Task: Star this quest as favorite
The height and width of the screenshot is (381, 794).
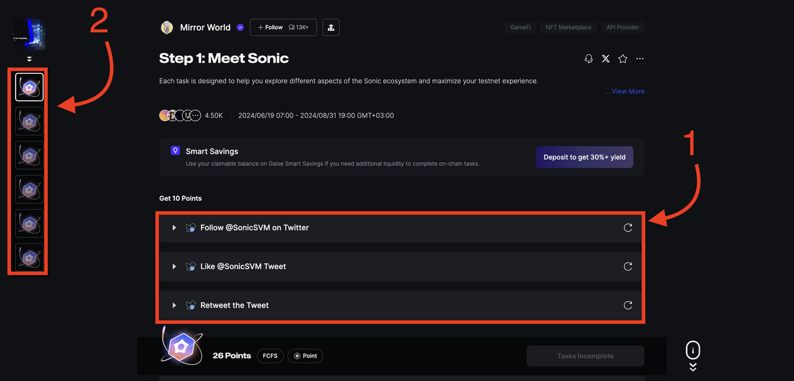Action: [x=623, y=59]
